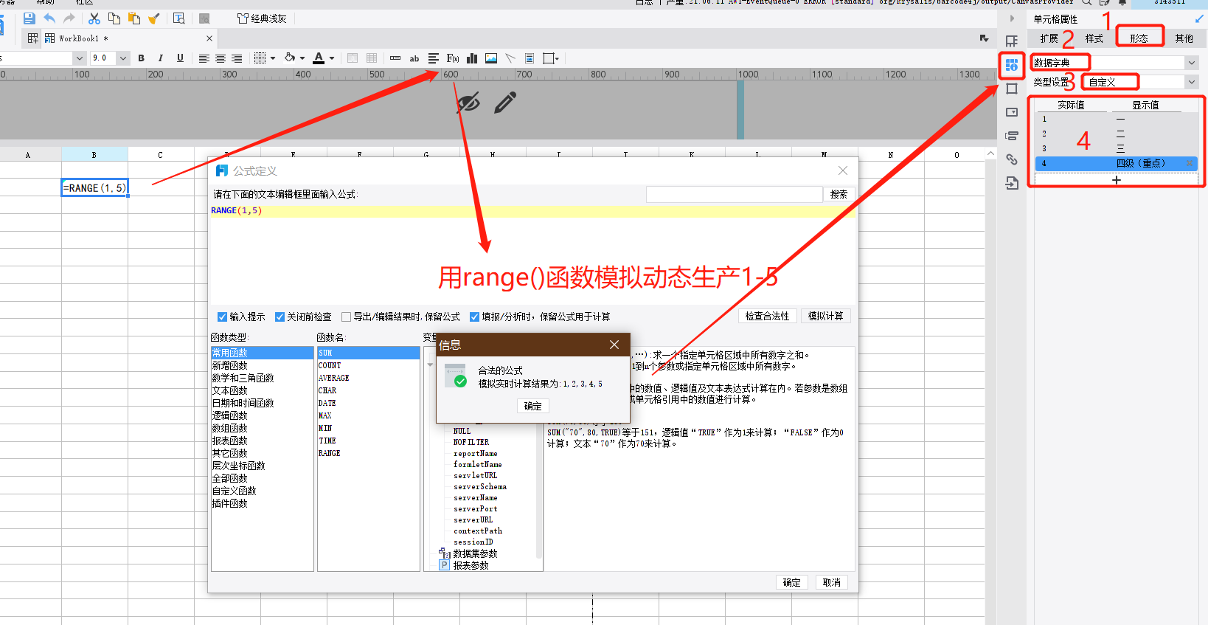Open the cell element panel icon in sidebar
Viewport: 1208px width, 625px height.
[1012, 41]
